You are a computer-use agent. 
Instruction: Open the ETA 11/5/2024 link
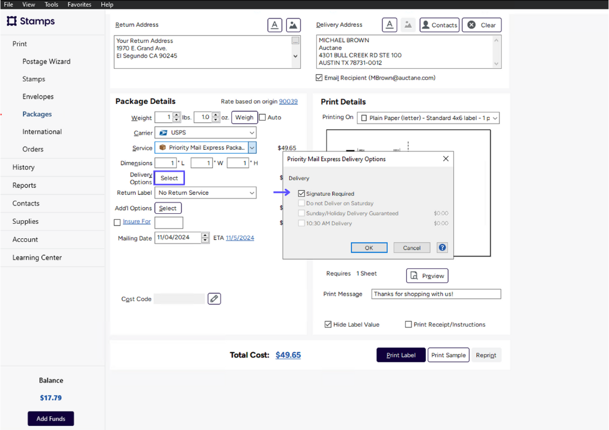pos(240,238)
